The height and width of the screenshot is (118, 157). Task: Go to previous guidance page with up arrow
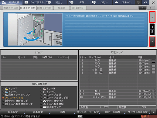pyautogui.click(x=152, y=17)
